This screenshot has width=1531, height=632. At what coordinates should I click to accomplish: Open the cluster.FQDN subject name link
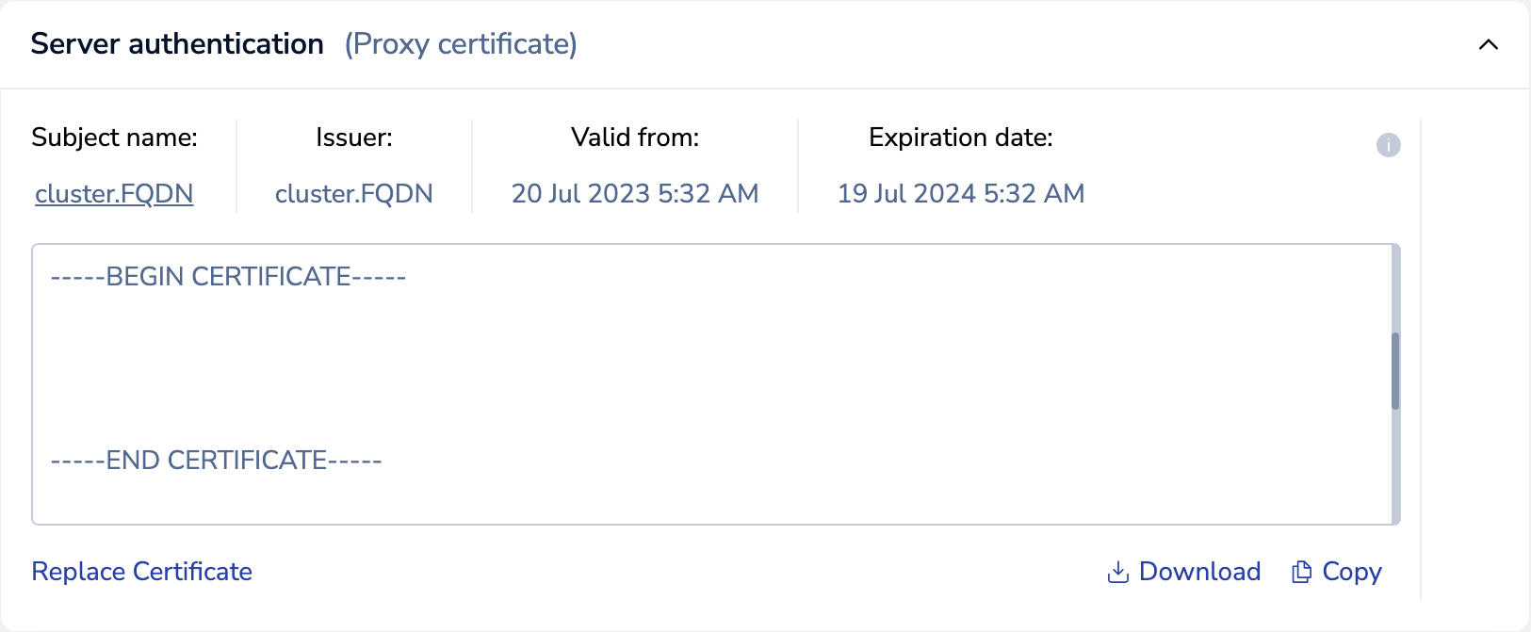click(114, 193)
